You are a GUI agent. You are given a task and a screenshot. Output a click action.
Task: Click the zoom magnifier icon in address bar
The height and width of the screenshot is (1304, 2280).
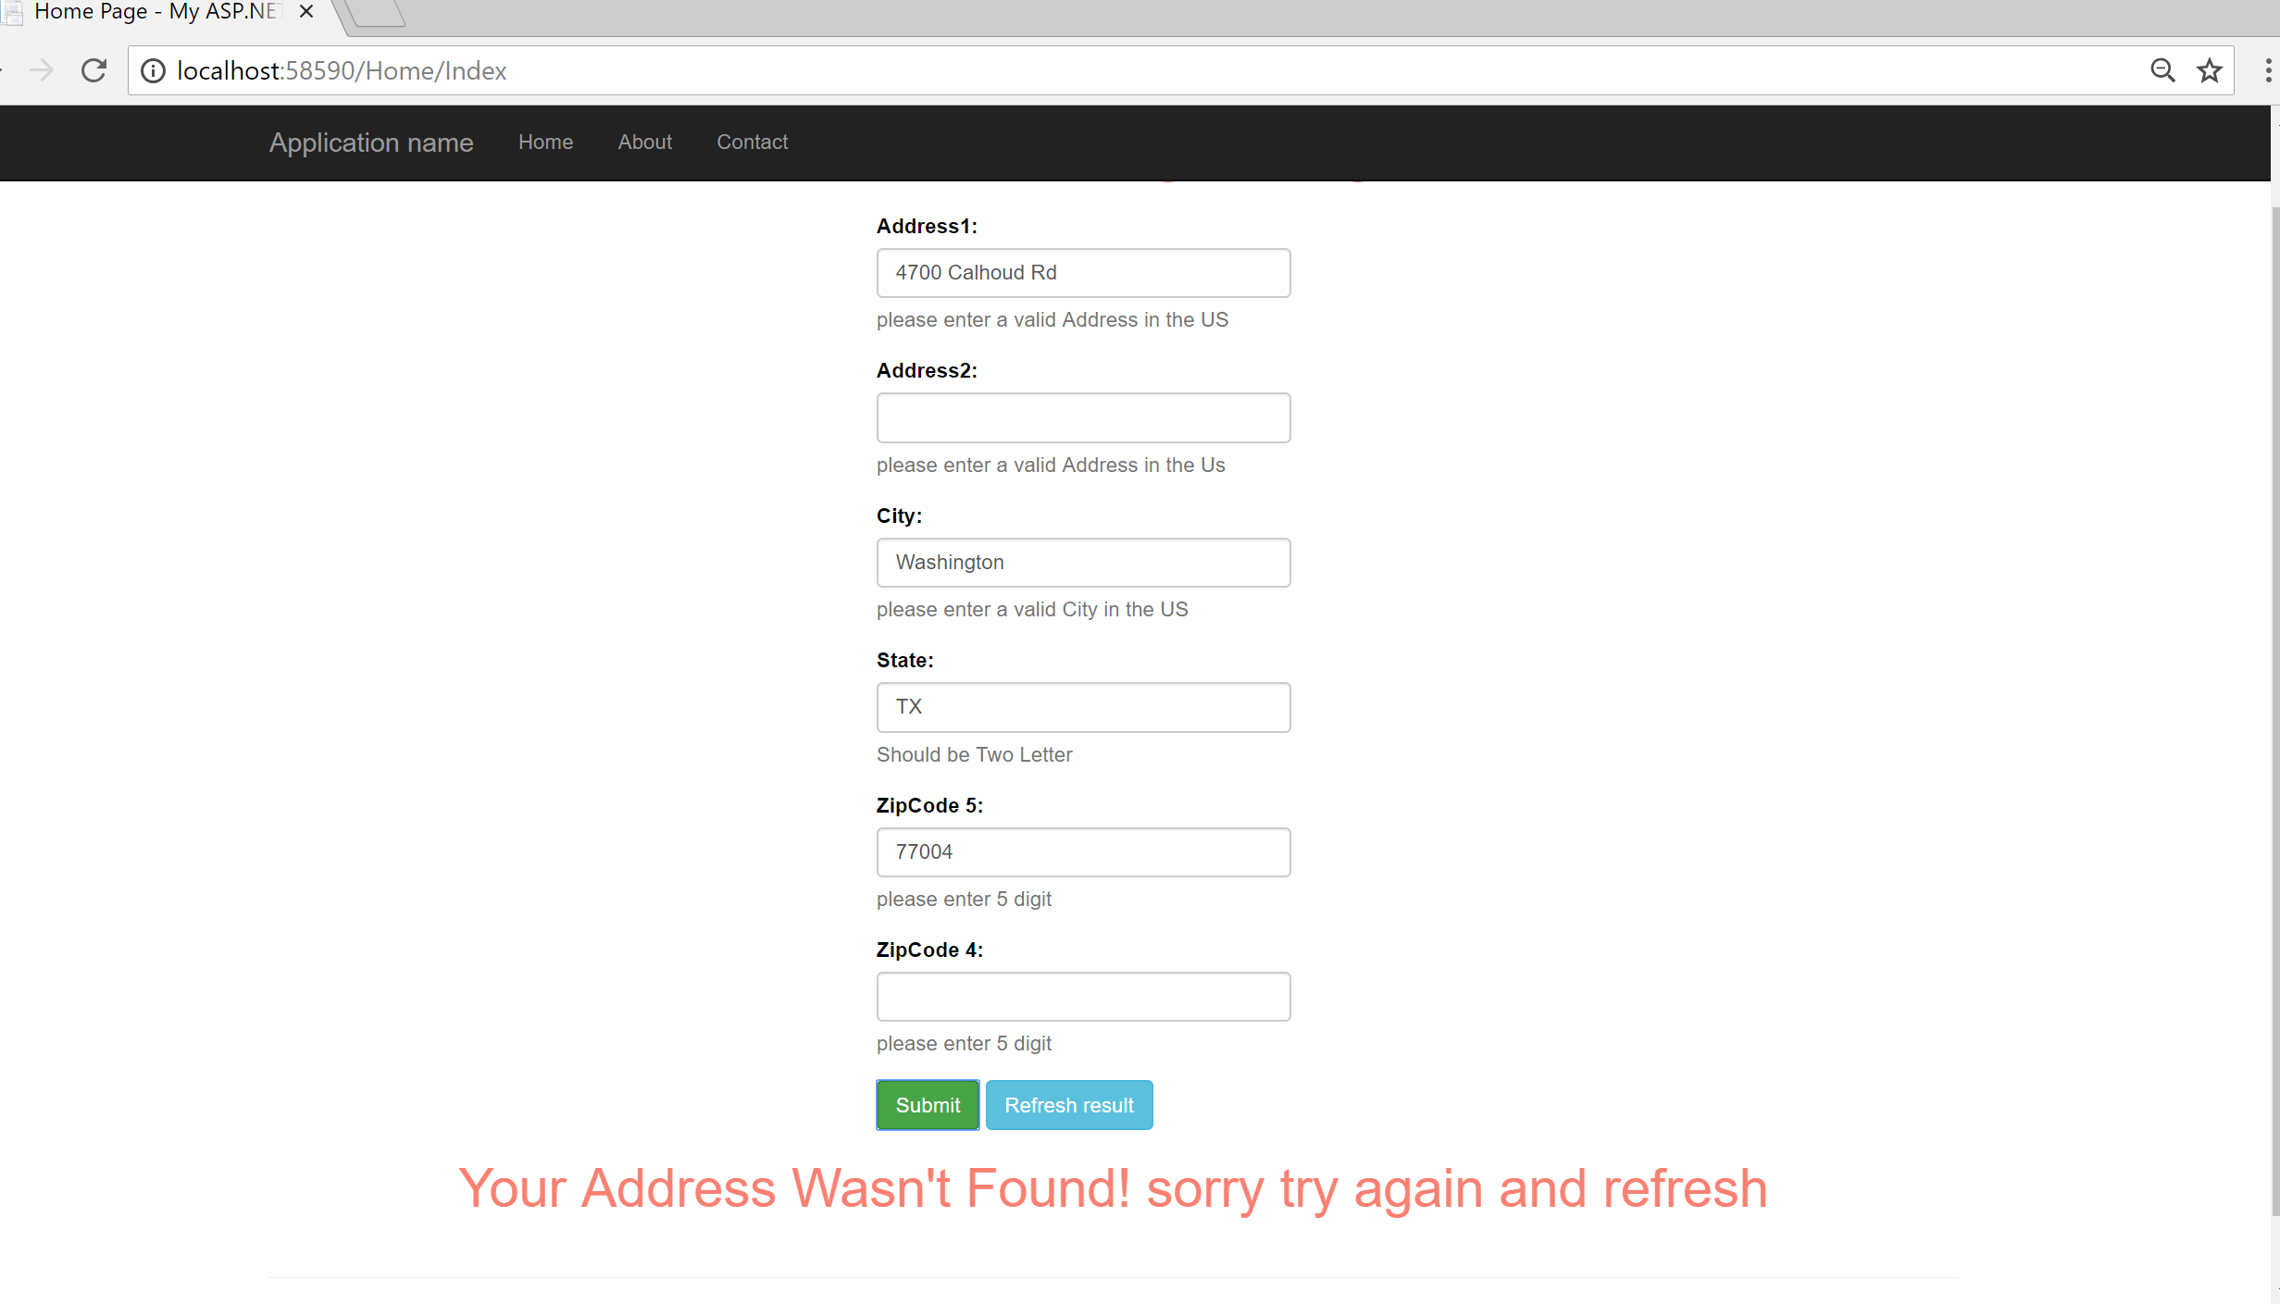(2162, 70)
